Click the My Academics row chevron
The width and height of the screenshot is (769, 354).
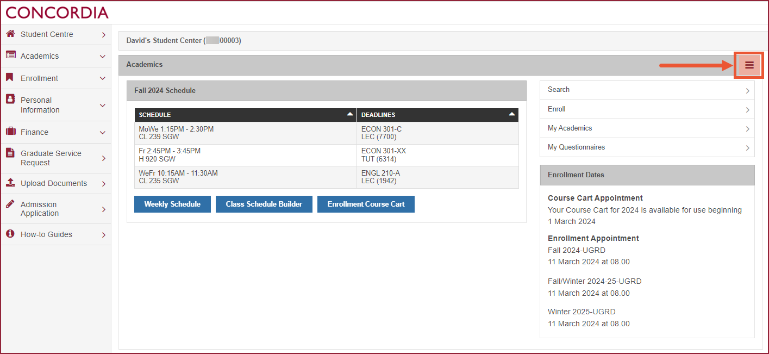click(x=747, y=129)
